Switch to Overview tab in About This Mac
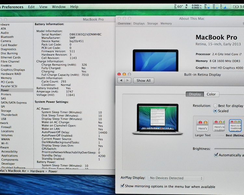Image resolution: width=244 pixels, height=195 pixels. tap(124, 23)
